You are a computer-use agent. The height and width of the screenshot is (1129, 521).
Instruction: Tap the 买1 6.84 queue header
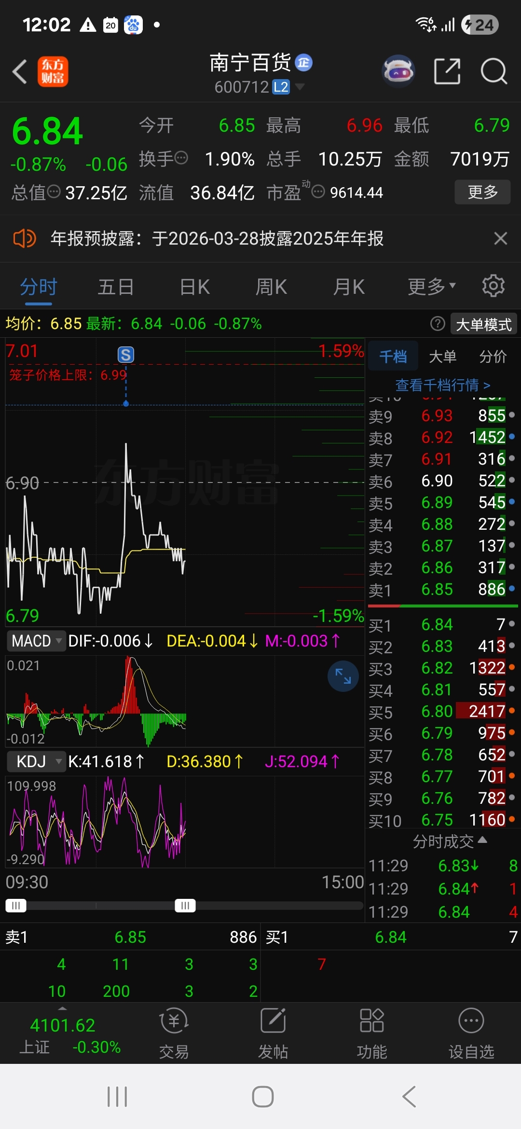[x=391, y=937]
